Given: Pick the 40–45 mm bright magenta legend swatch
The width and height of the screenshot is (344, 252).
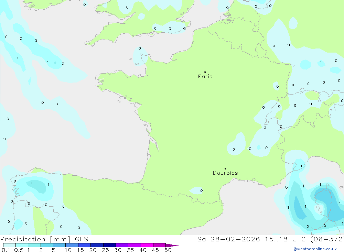Looking at the screenshot, I should 147,245.
